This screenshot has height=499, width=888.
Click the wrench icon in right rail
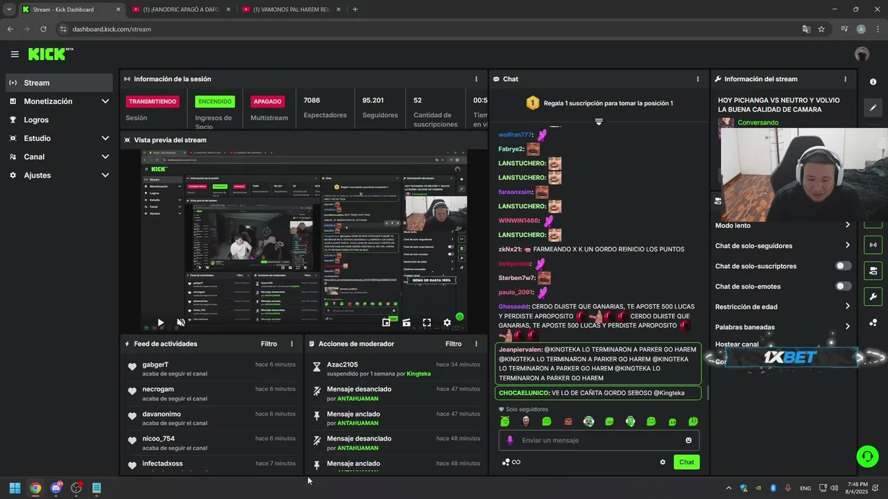coord(873,297)
